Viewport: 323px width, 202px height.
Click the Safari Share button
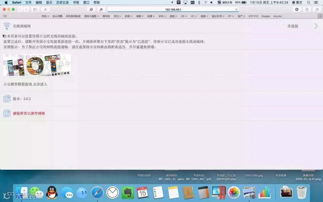point(307,9)
